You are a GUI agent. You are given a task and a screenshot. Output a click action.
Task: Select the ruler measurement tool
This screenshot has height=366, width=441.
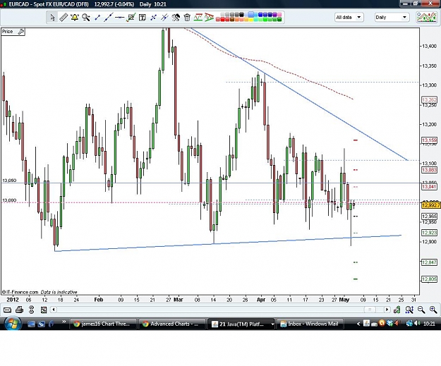tap(64, 18)
